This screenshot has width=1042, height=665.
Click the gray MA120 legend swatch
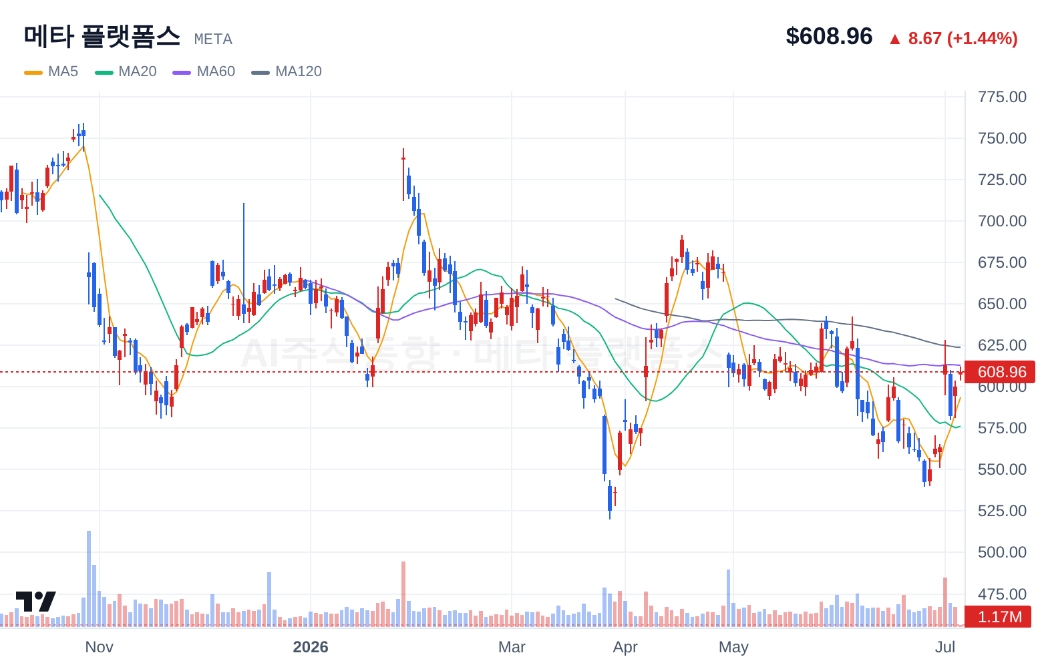(260, 72)
